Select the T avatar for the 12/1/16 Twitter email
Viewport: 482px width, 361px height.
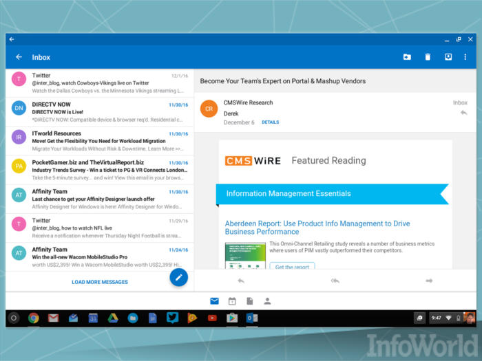point(19,79)
